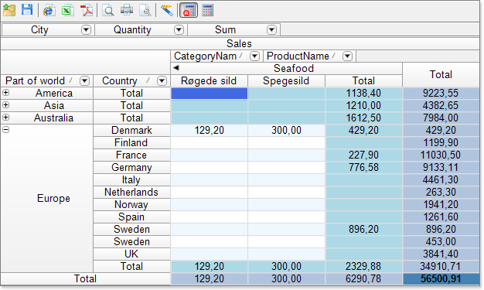Select the Finland row header
Viewport: 484px width, 290px height.
pyautogui.click(x=131, y=143)
